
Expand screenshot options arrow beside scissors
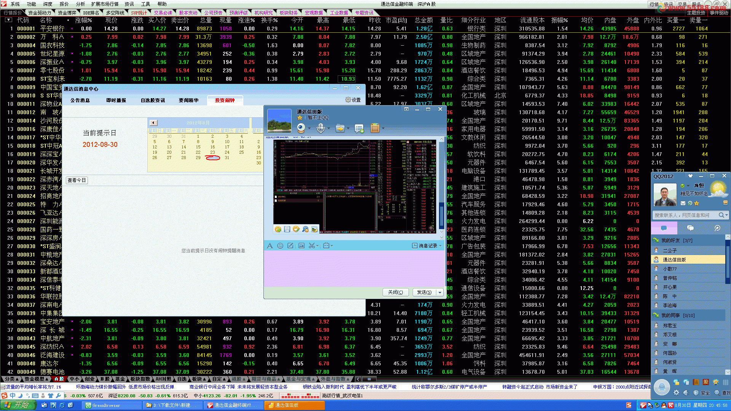[317, 246]
